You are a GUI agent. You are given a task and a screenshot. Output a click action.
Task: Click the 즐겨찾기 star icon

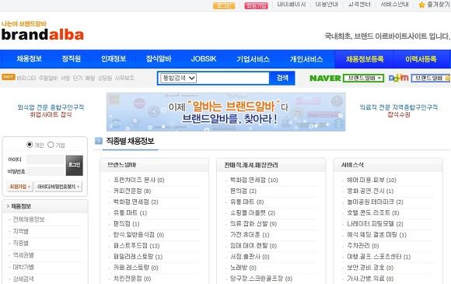421,5
